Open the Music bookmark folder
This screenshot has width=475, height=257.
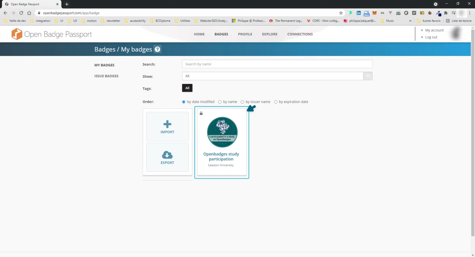coord(387,21)
